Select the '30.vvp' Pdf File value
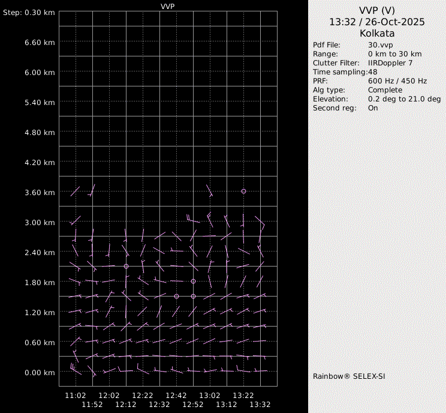 tap(380, 45)
